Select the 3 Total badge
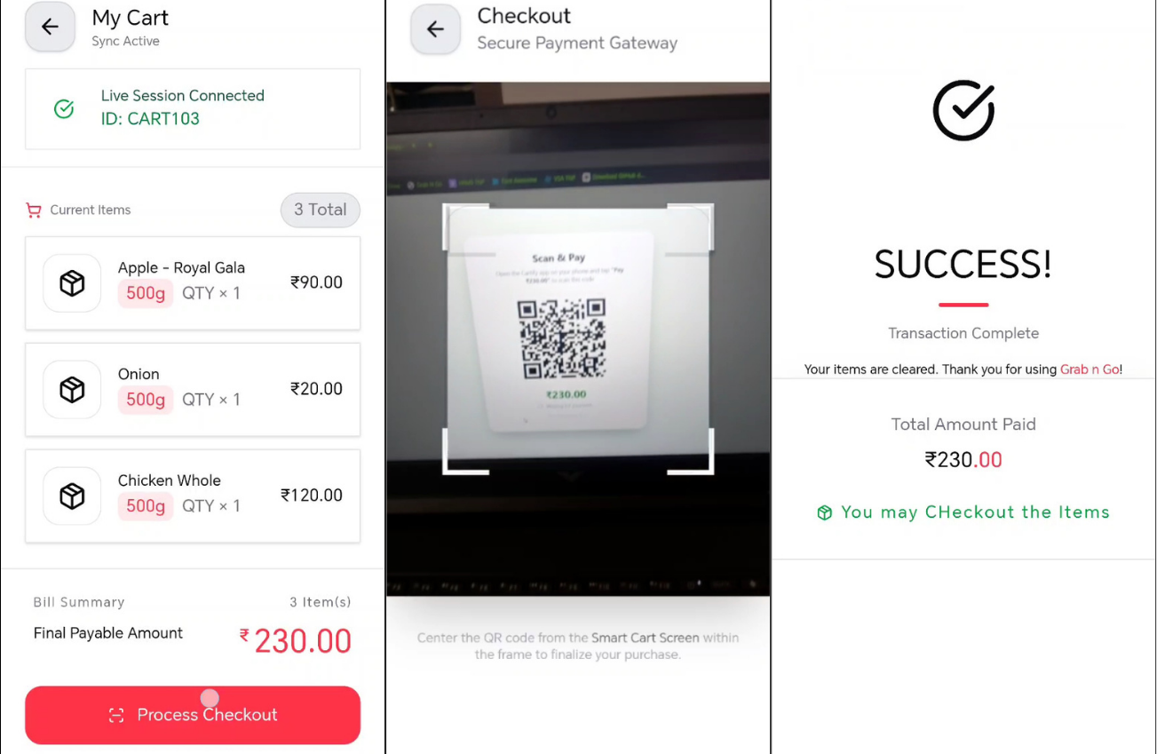 320,210
